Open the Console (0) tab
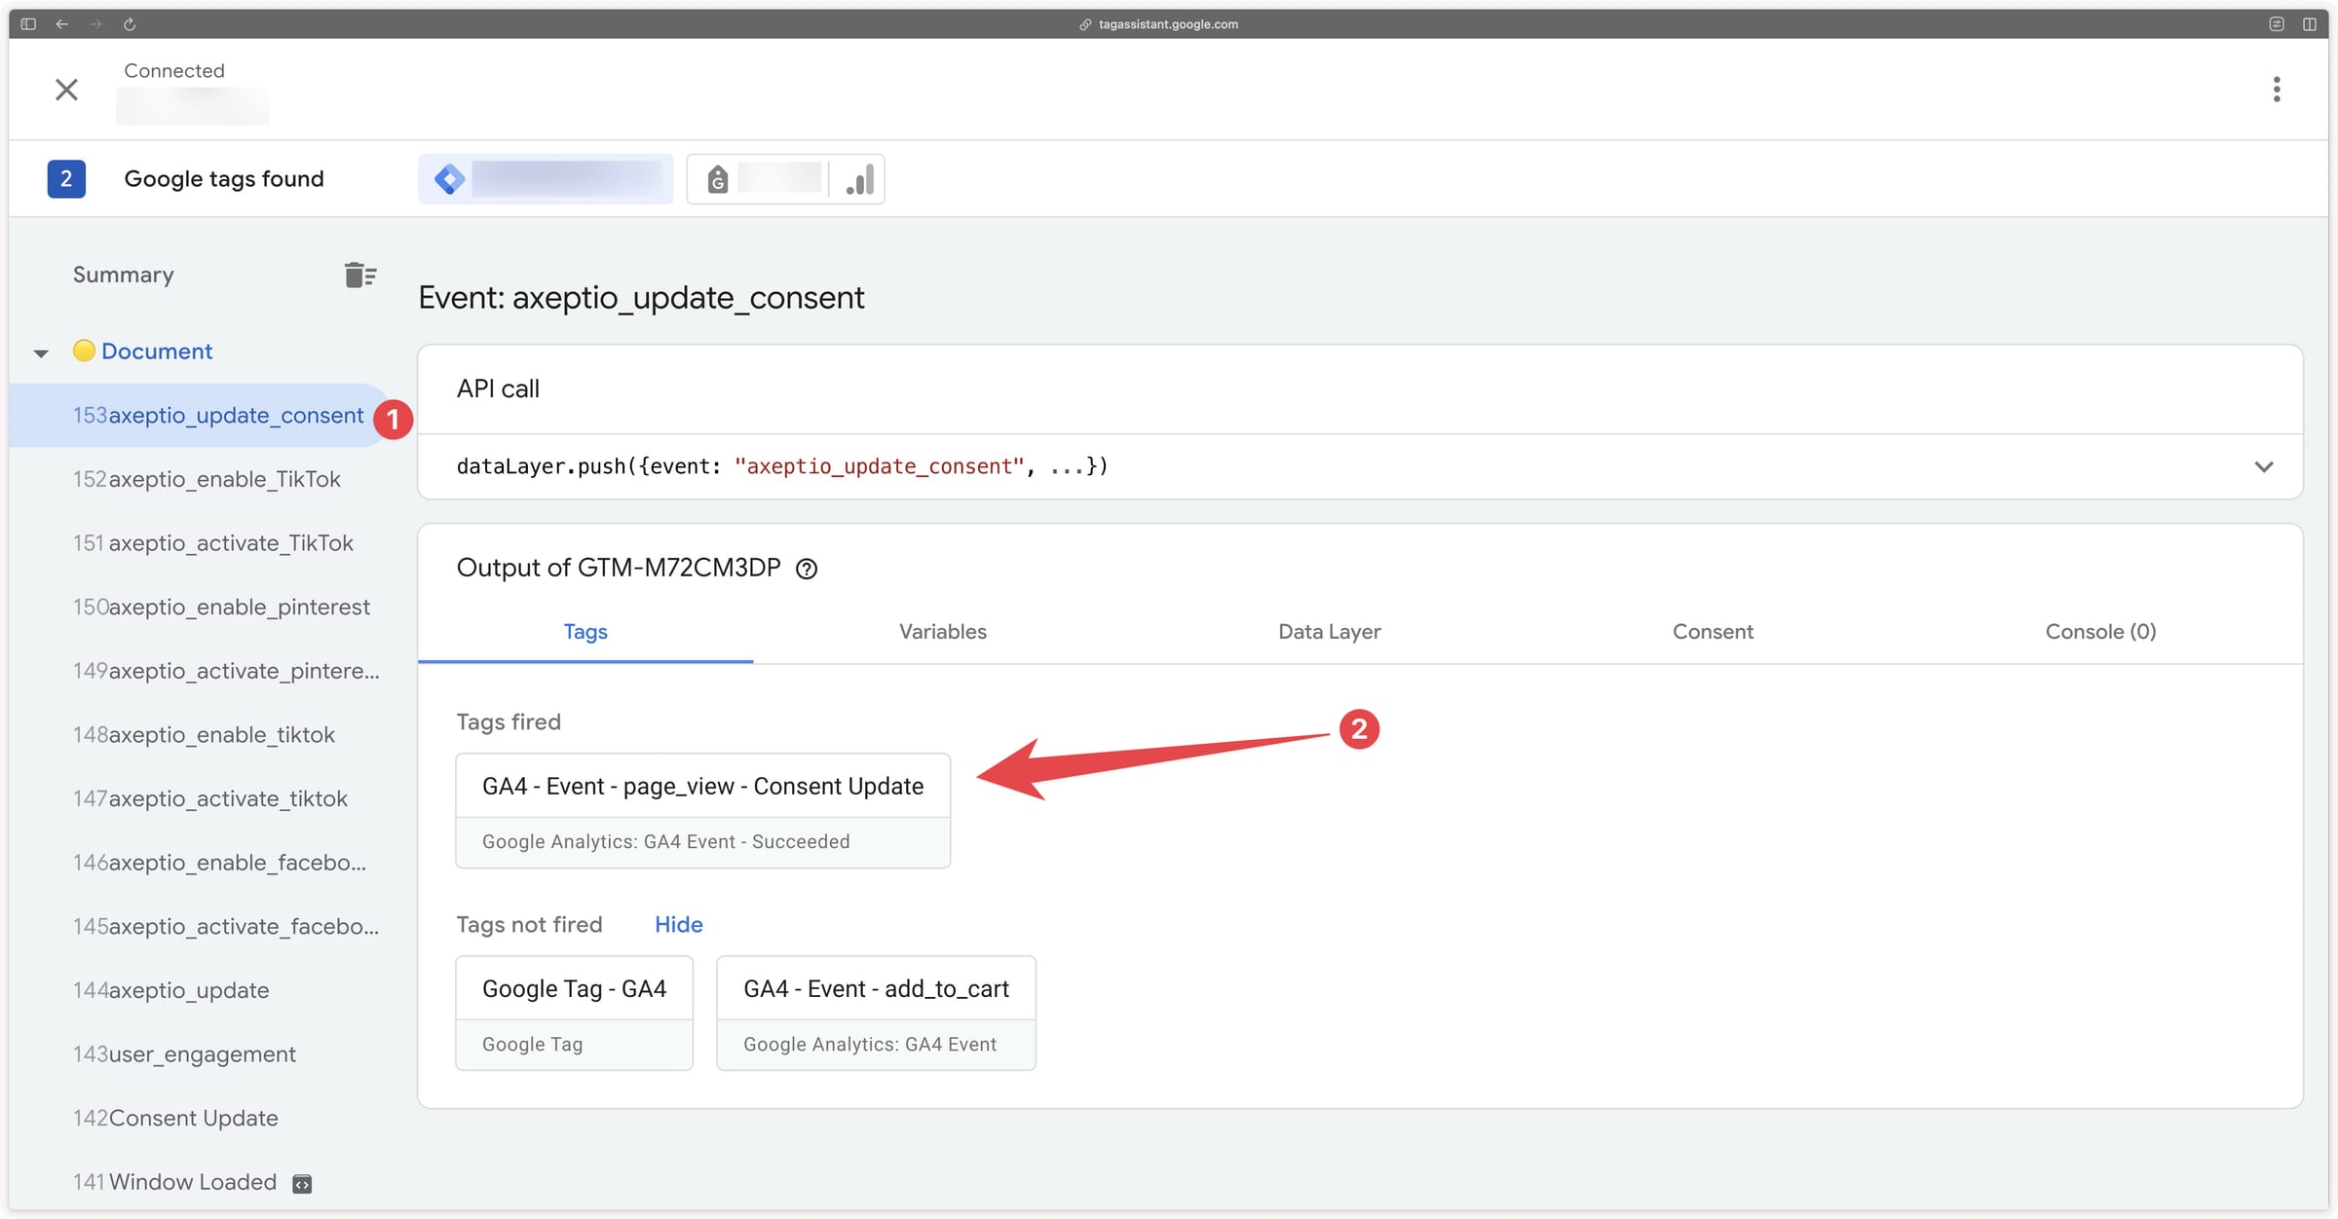This screenshot has height=1219, width=2338. (2100, 631)
